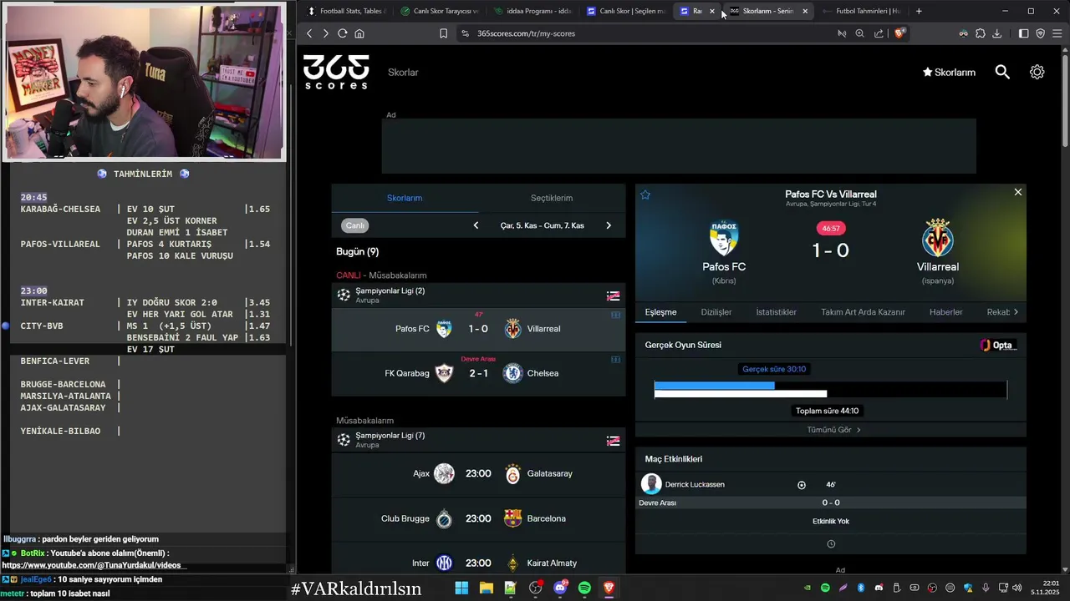Image resolution: width=1070 pixels, height=601 pixels.
Task: Open the Brave VPN shield icon
Action: [1041, 33]
